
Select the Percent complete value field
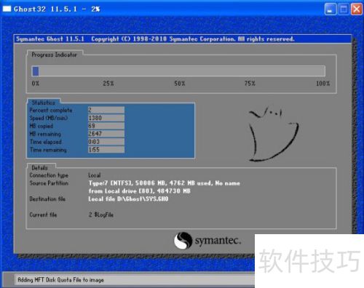[x=106, y=110]
